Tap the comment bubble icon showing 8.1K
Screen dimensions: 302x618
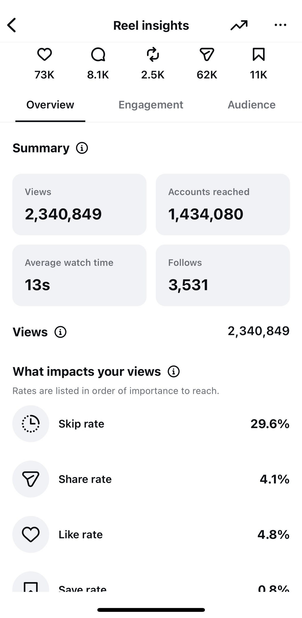[x=98, y=54]
